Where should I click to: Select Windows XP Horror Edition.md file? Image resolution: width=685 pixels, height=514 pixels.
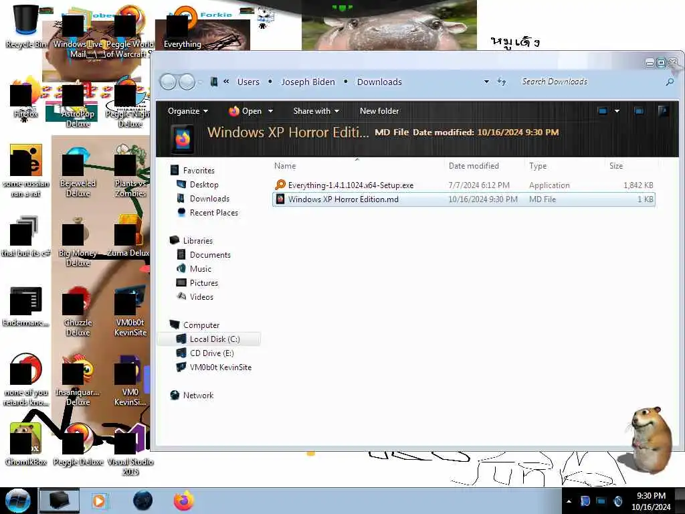463,199
